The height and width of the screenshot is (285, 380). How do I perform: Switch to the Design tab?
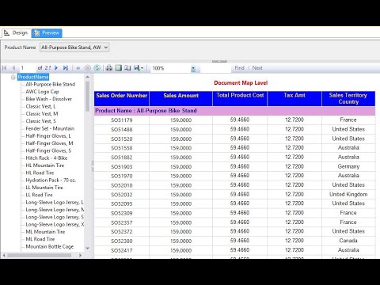point(16,33)
